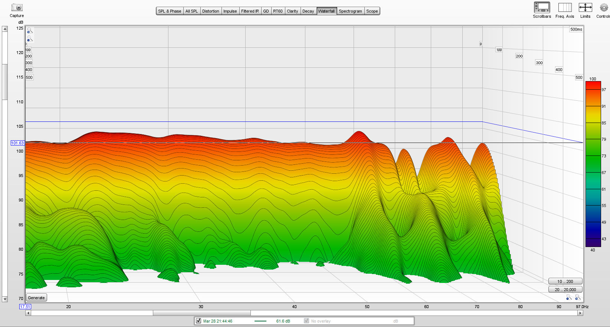
Task: Click the horizontal scrollbar right arrow
Action: pos(580,313)
